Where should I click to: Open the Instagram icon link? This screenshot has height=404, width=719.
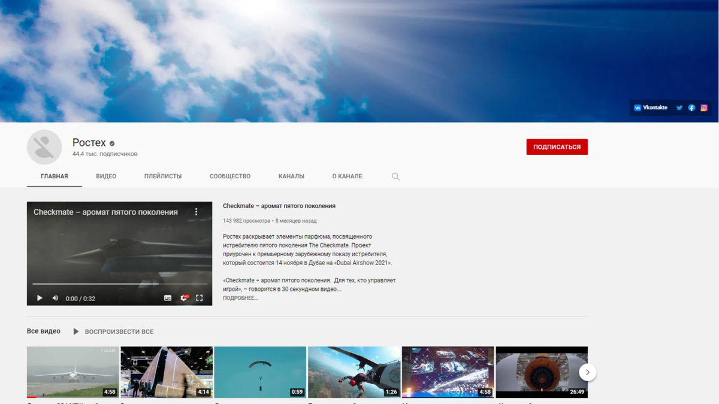[704, 108]
